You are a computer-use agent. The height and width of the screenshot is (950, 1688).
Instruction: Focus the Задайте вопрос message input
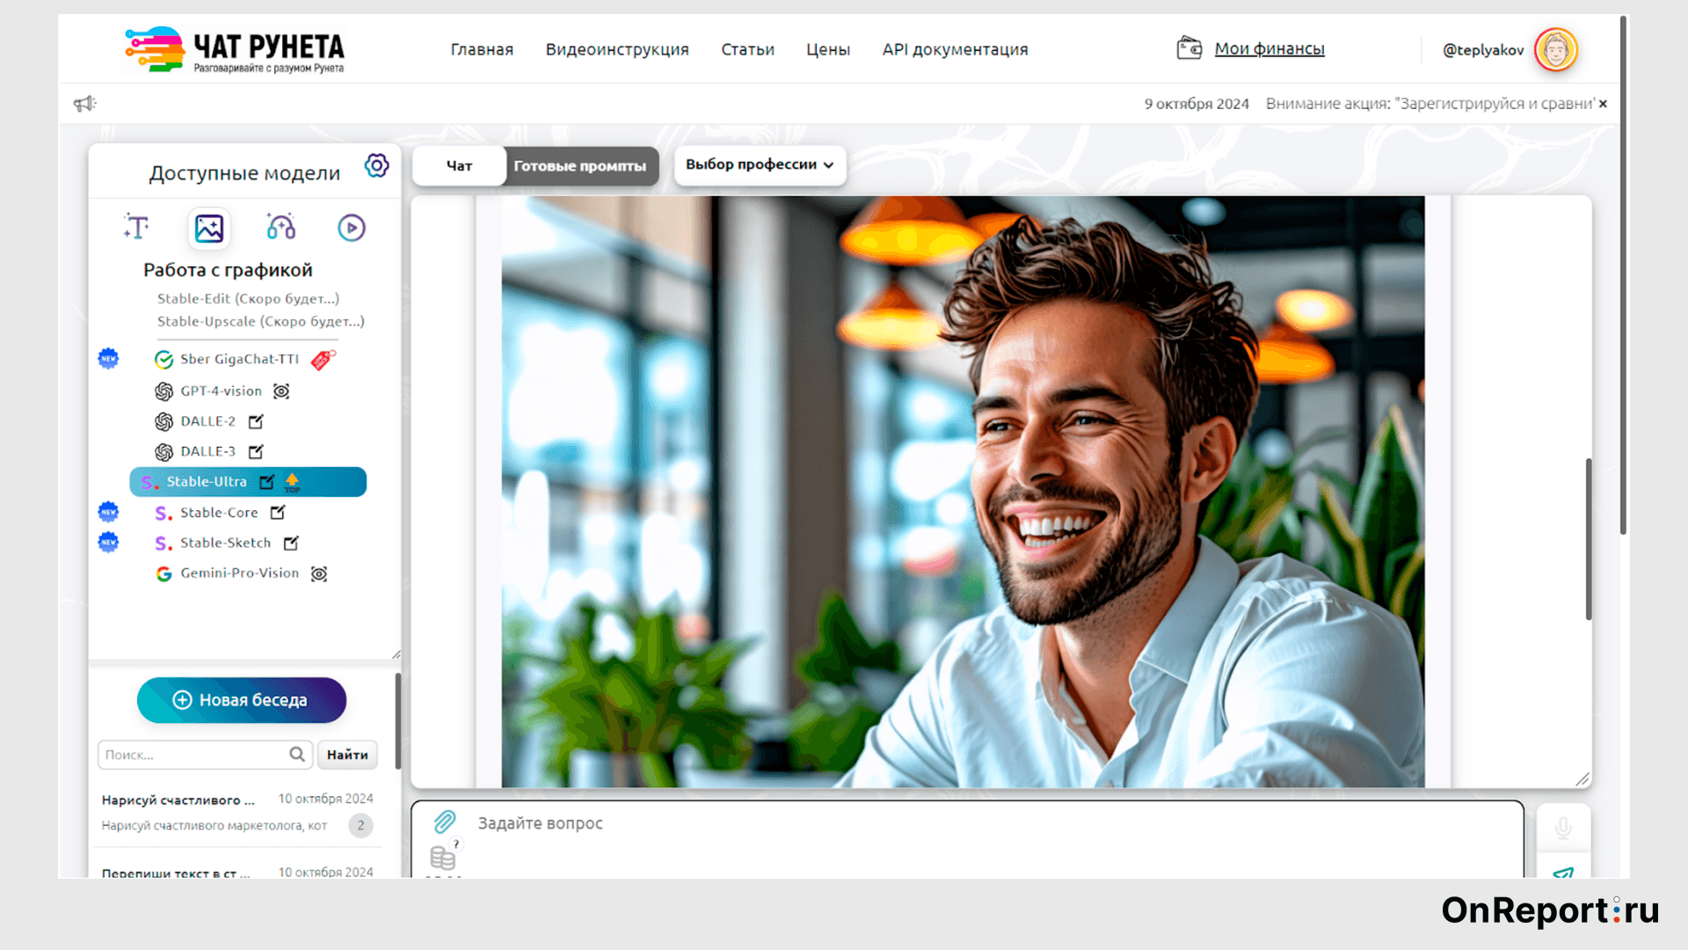tap(967, 838)
